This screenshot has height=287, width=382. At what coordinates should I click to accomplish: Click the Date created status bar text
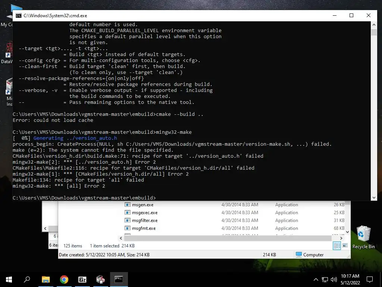pyautogui.click(x=104, y=255)
